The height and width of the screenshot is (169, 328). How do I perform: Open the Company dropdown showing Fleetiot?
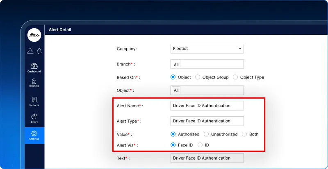click(207, 49)
